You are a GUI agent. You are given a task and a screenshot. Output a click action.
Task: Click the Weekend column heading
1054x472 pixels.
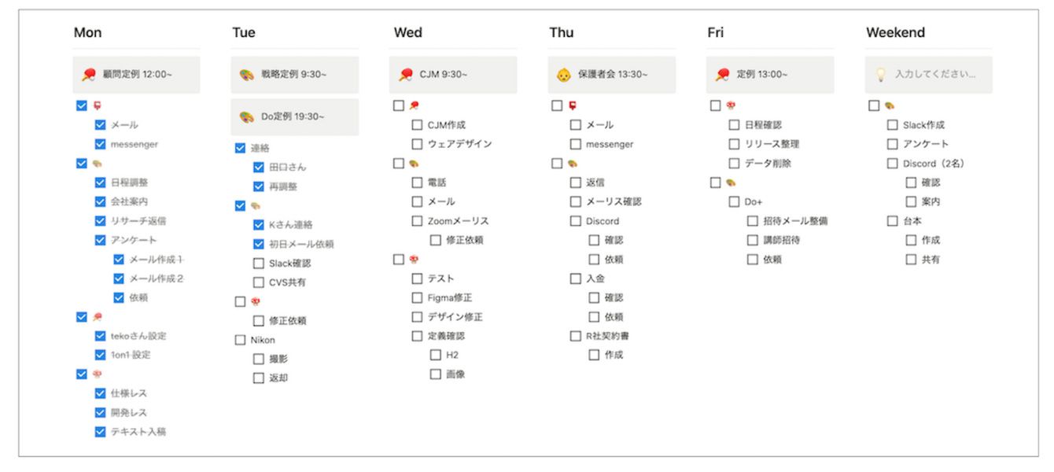point(895,33)
